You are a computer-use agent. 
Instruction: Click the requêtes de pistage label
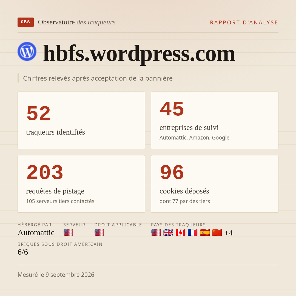[x=55, y=191]
